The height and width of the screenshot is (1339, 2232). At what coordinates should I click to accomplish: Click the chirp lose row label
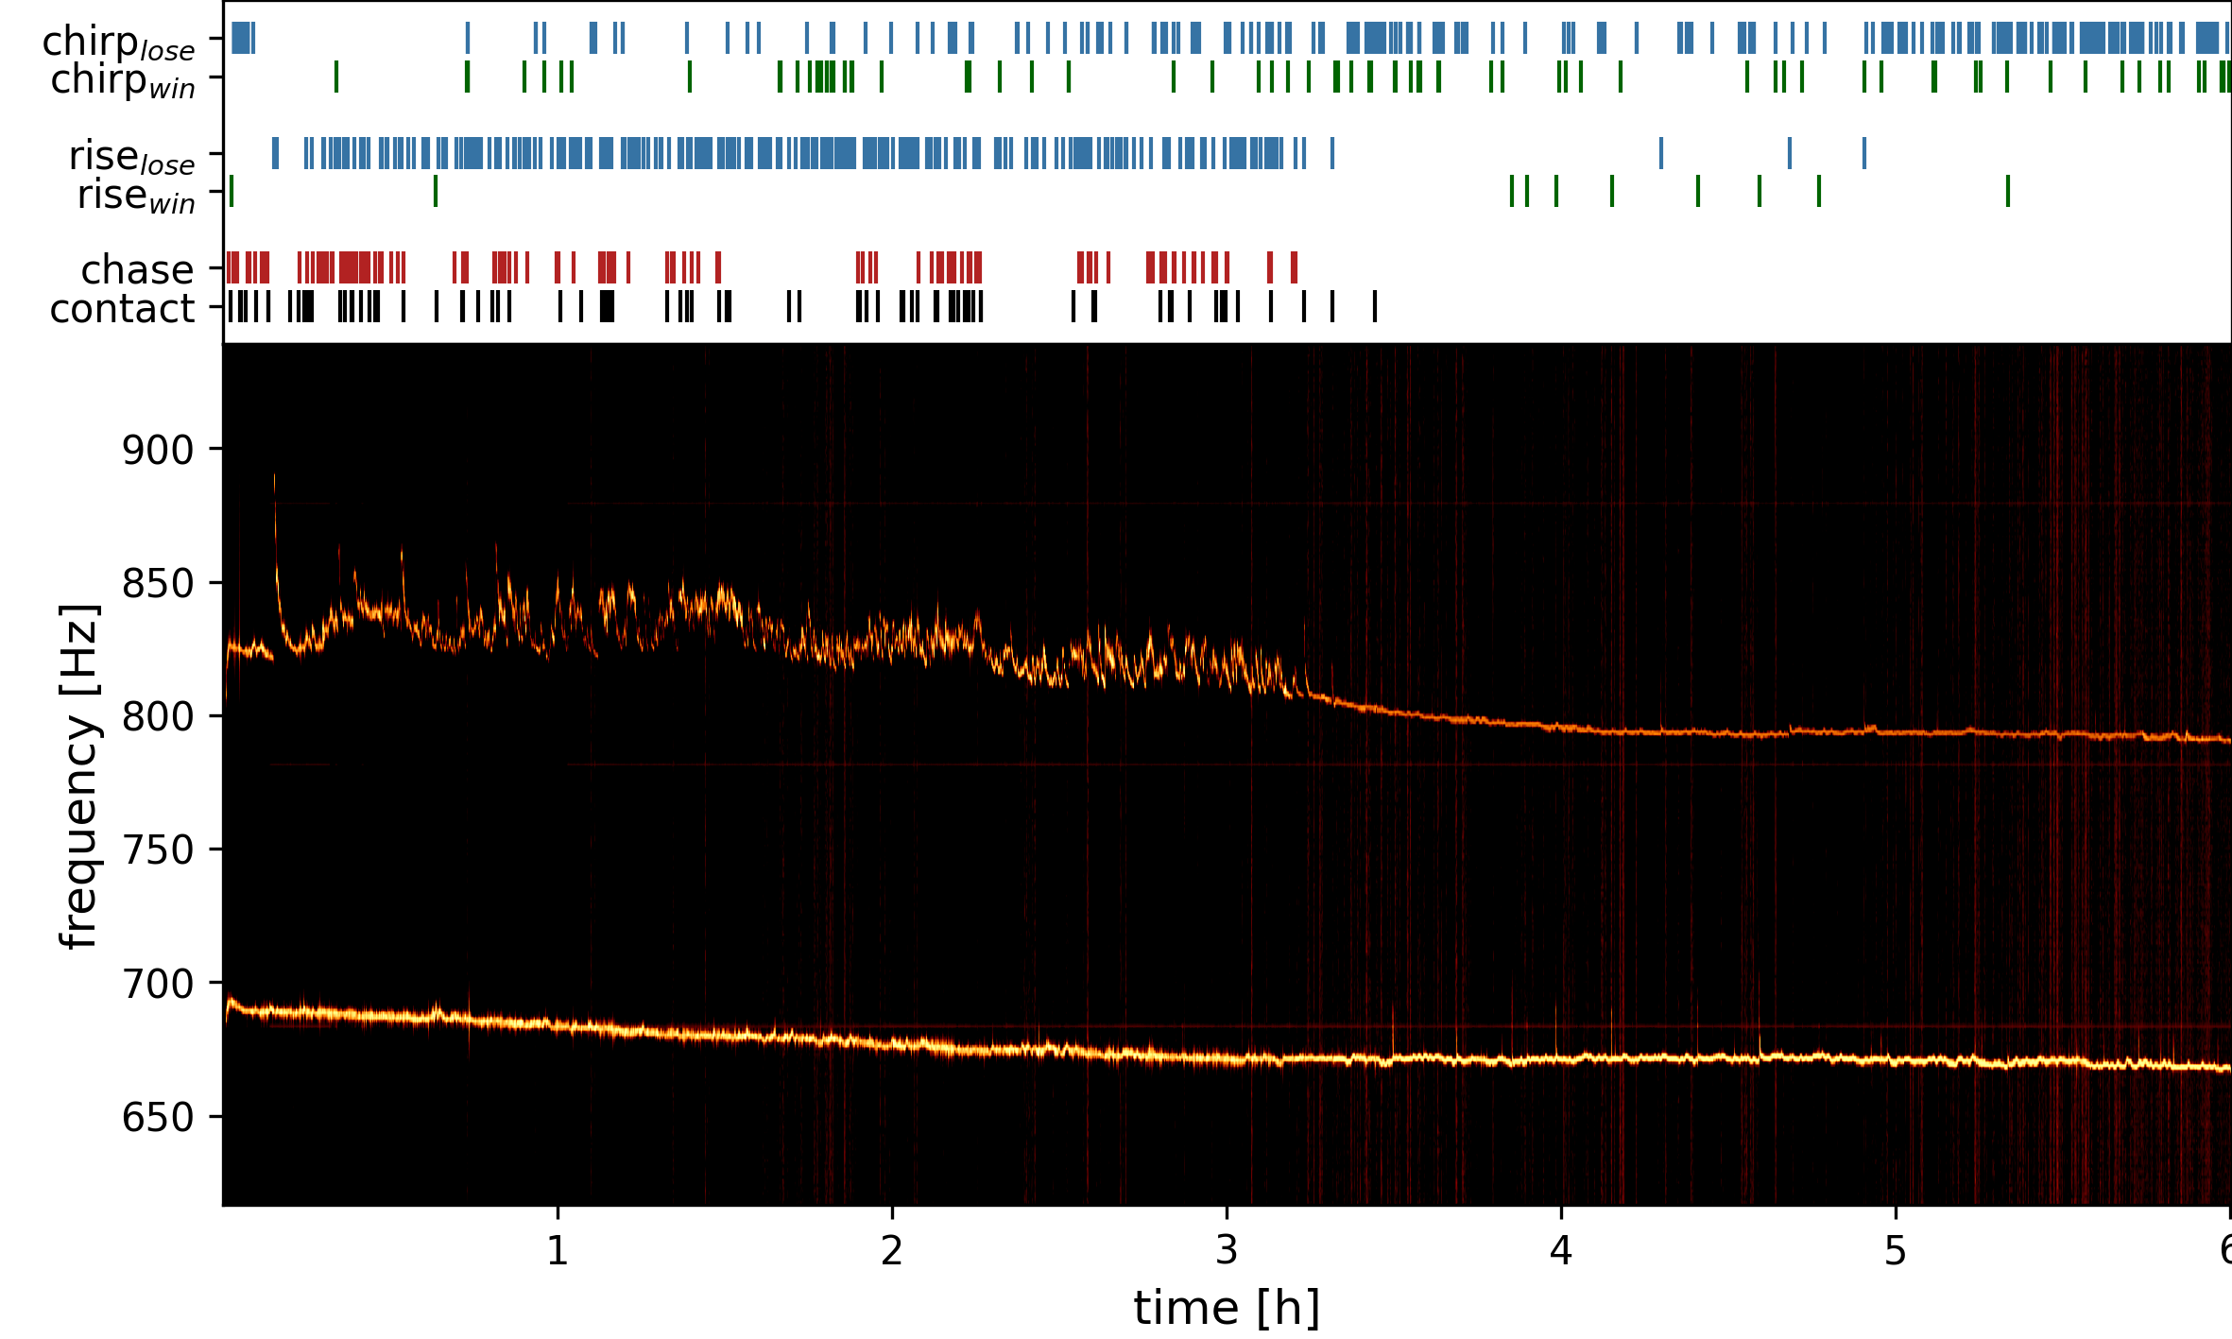pos(118,43)
